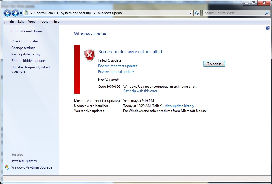This screenshot has height=184, width=272.
Task: Open View update history next to Failed status
Action: point(179,106)
